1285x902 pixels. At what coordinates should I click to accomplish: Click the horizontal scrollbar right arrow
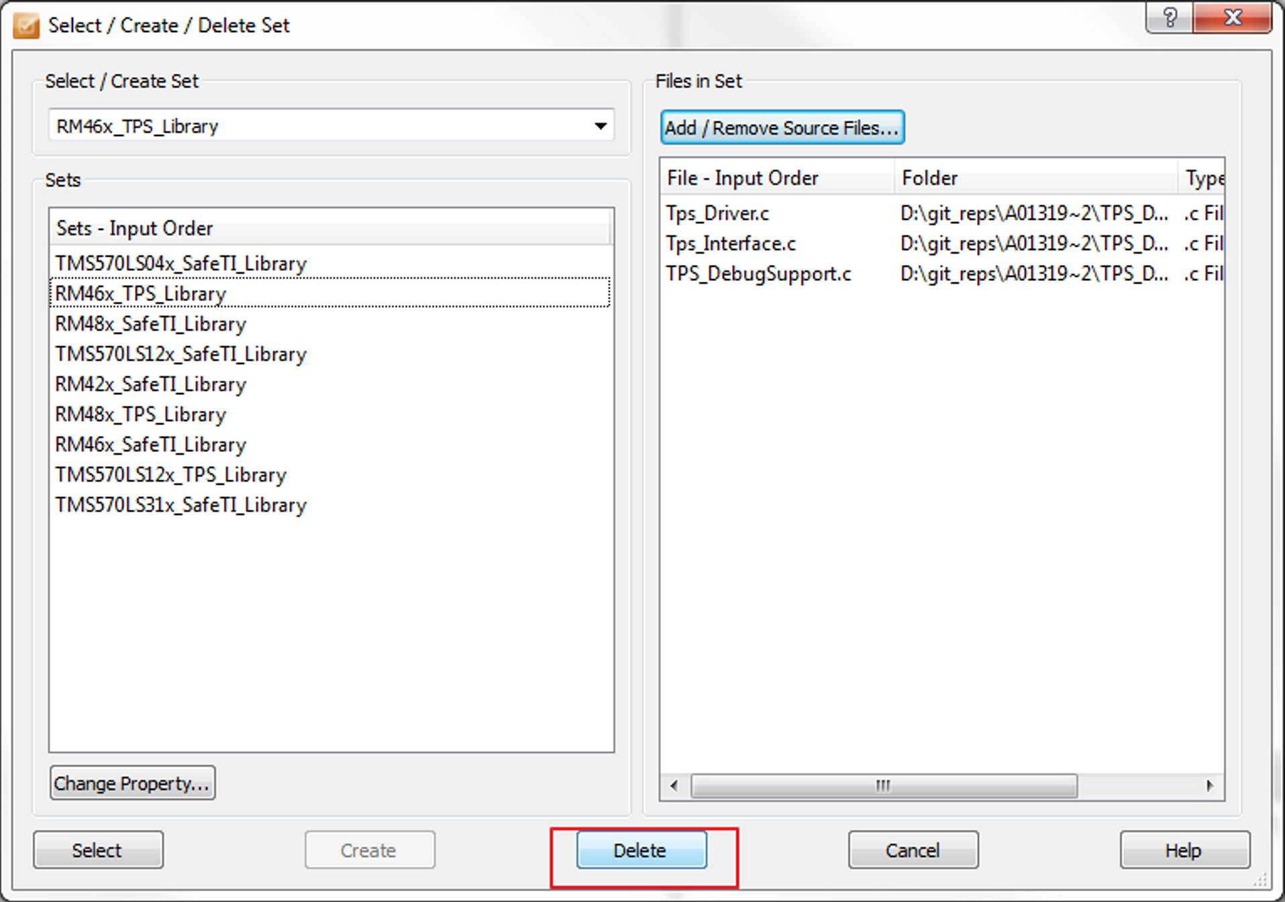coord(1209,785)
